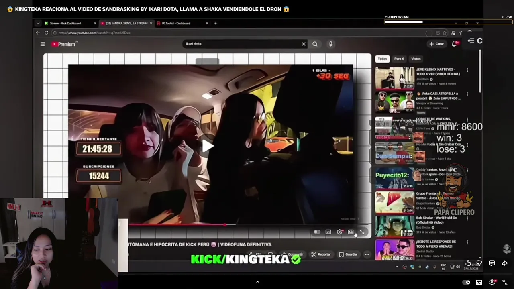Open the outer player's HD settings gear
The width and height of the screenshot is (514, 289).
pos(492,282)
